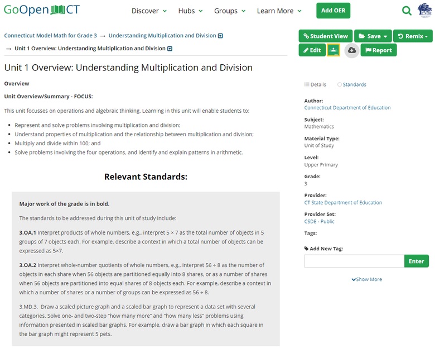Open the Remix dropdown
This screenshot has width=435, height=348.
(x=413, y=36)
